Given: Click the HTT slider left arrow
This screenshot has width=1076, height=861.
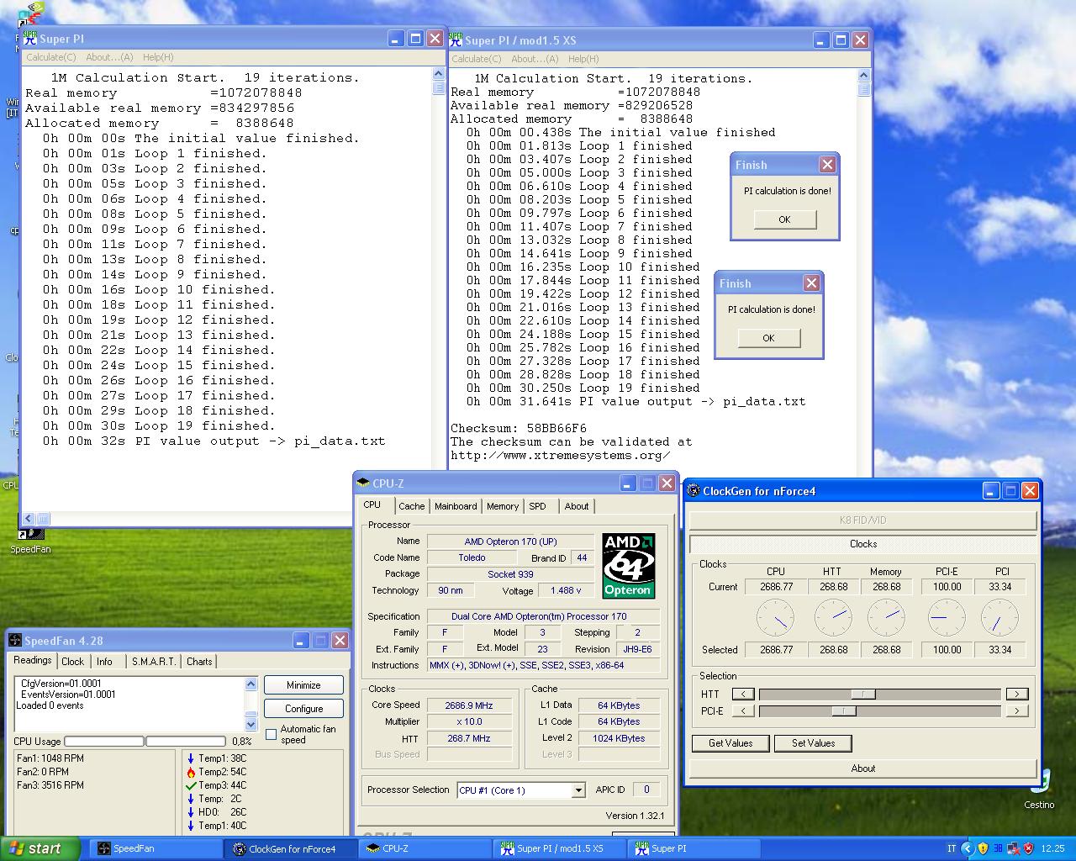Looking at the screenshot, I should 743,694.
